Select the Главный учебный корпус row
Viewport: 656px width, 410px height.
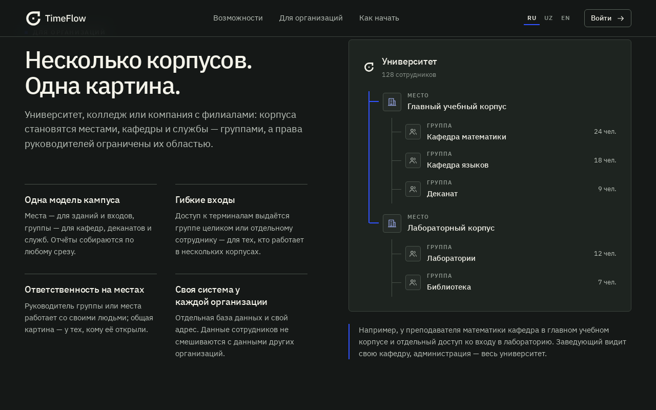click(x=500, y=102)
